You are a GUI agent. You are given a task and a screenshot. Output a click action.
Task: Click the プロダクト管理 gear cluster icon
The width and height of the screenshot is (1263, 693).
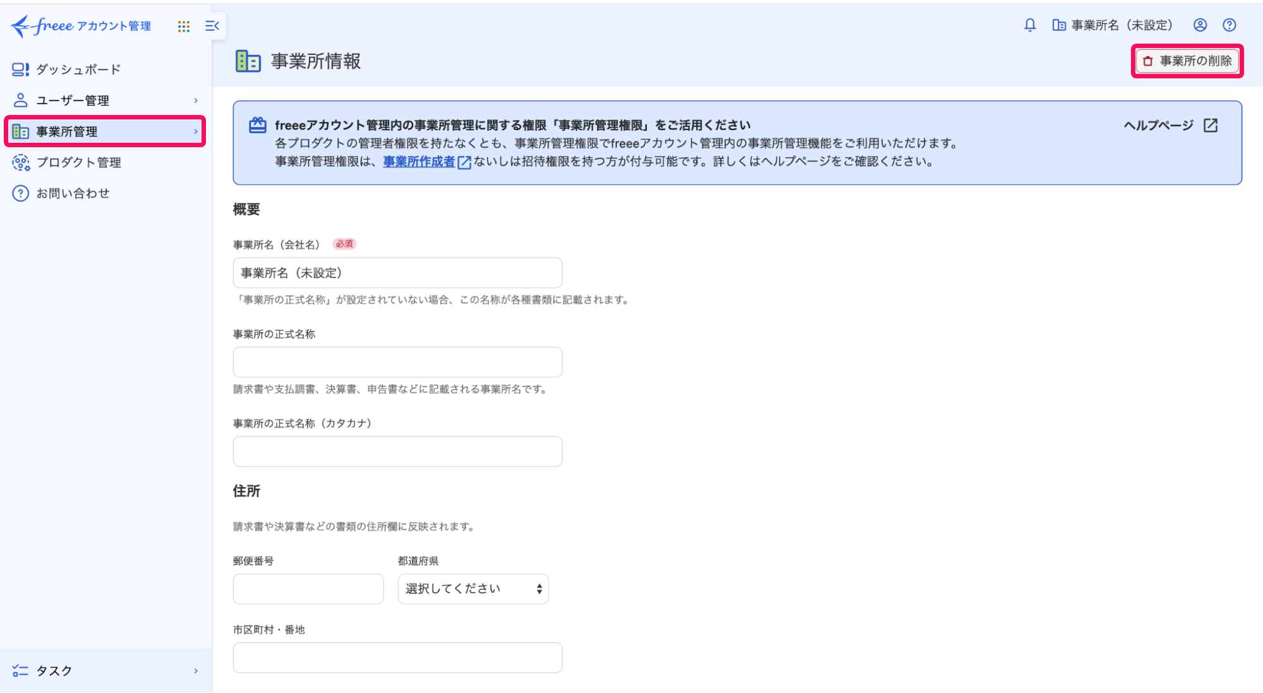(20, 162)
